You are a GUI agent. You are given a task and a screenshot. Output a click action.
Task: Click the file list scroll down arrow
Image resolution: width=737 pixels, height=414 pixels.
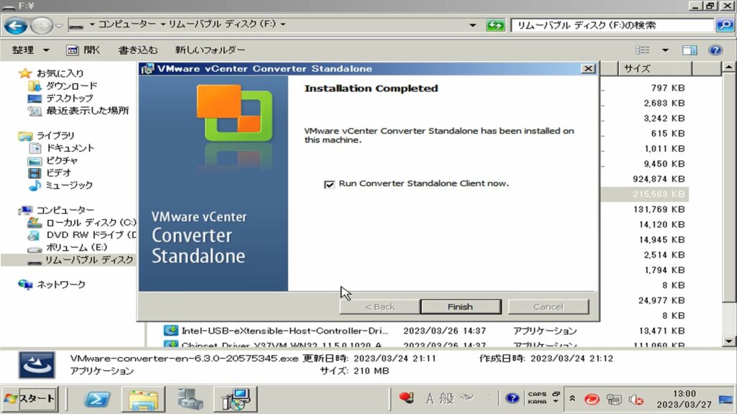coord(728,341)
